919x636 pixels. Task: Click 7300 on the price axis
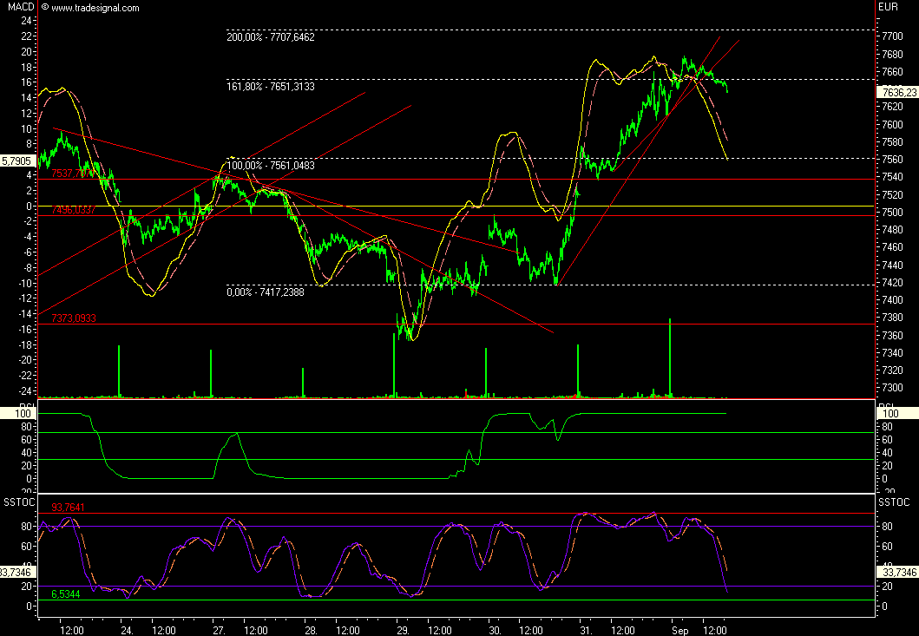[892, 388]
